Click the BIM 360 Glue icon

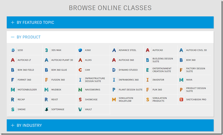[x=46, y=70]
